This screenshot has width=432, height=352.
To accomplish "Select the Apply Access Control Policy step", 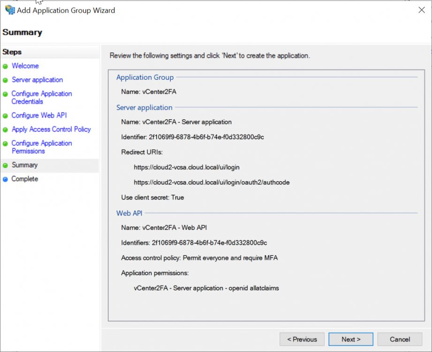I will [x=51, y=130].
